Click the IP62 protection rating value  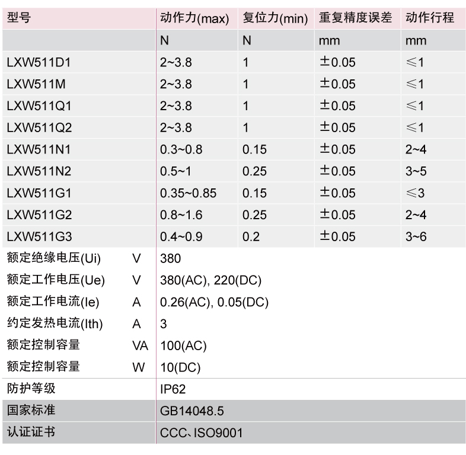click(x=173, y=390)
